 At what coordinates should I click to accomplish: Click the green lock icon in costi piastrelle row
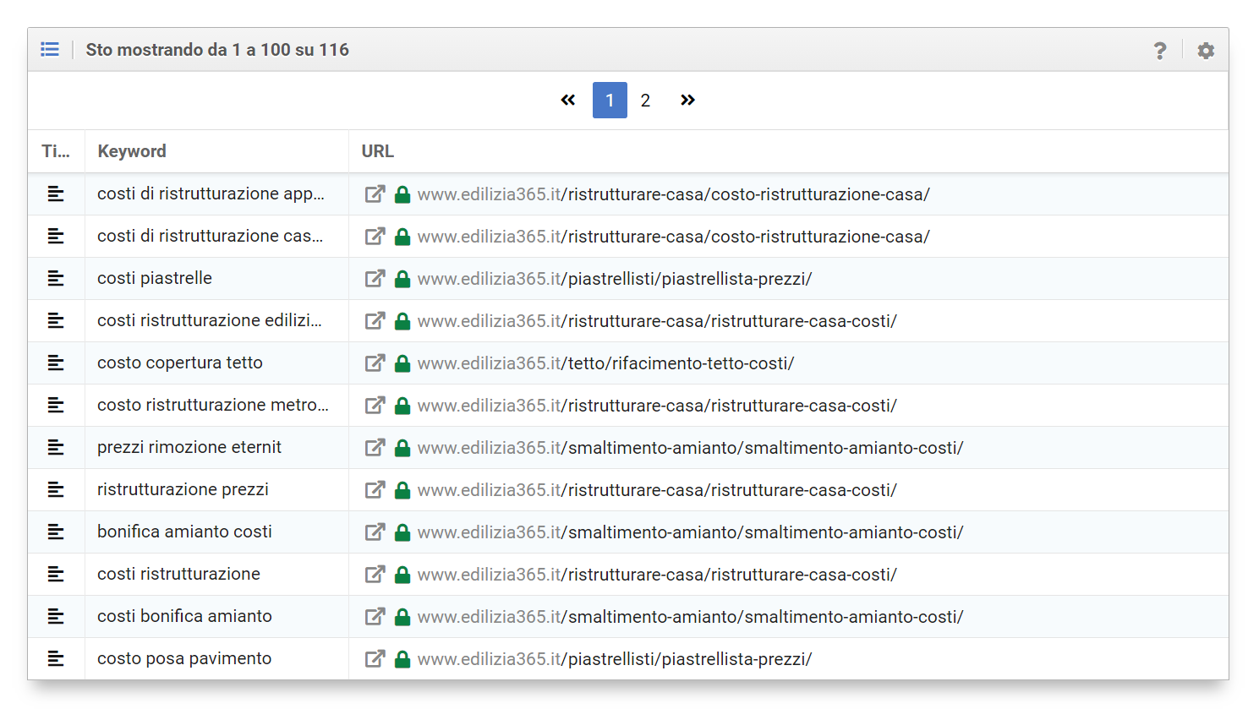coord(402,279)
